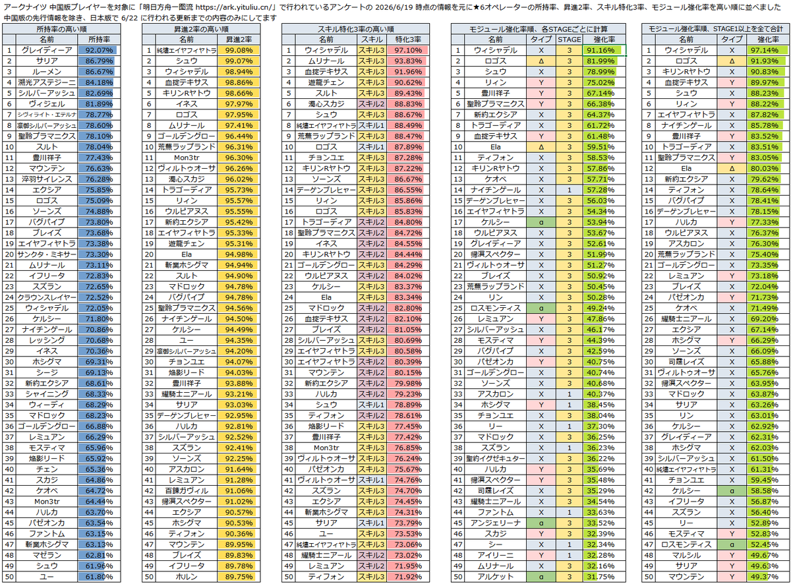
Task: Click the 49.37% cell for マウンテン
Action: coord(767,576)
